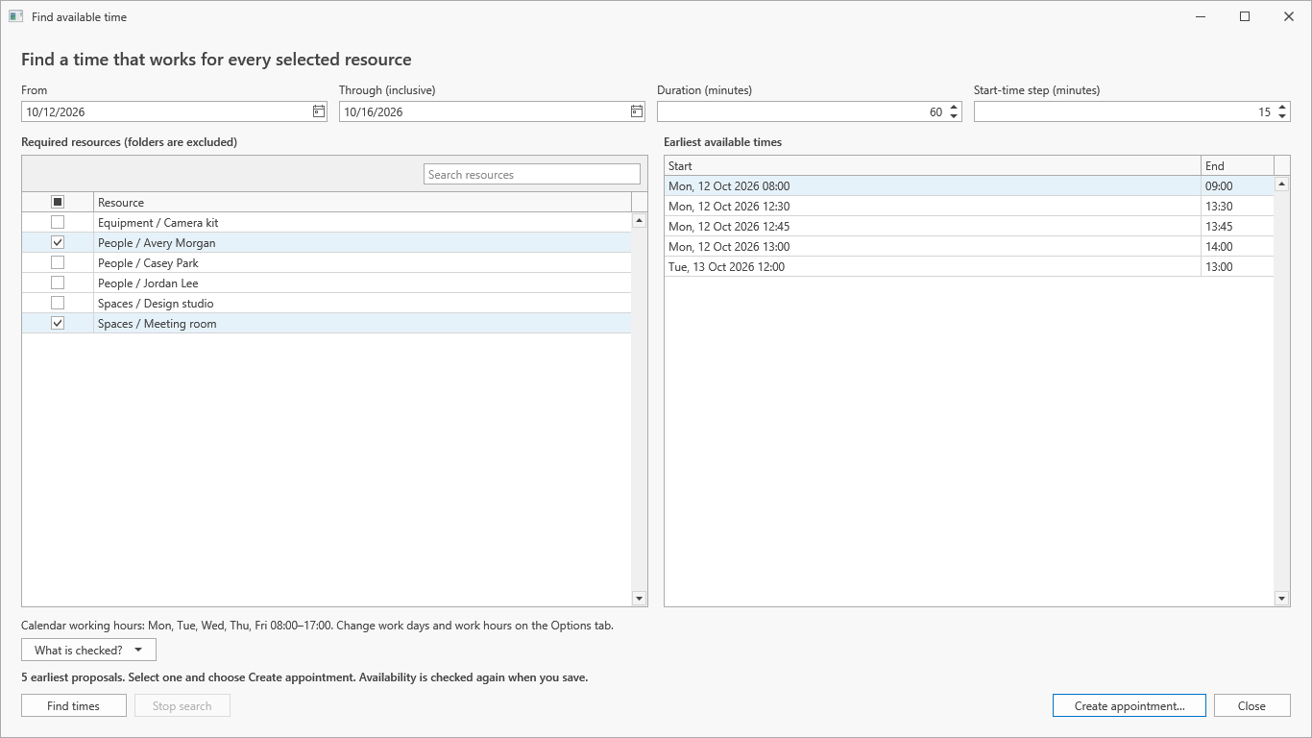Select the Equipment / Camera kit row text
The width and height of the screenshot is (1312, 738).
[158, 222]
